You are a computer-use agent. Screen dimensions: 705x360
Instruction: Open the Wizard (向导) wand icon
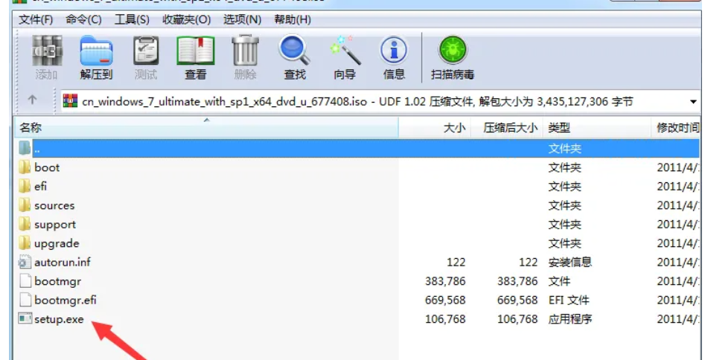tap(345, 50)
